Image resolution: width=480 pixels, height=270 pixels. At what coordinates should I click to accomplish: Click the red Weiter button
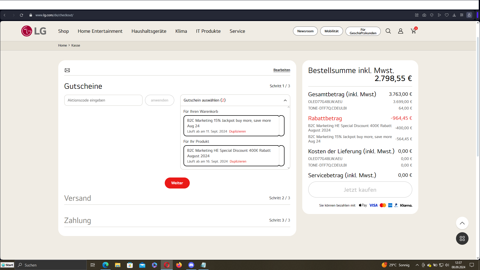(x=177, y=183)
